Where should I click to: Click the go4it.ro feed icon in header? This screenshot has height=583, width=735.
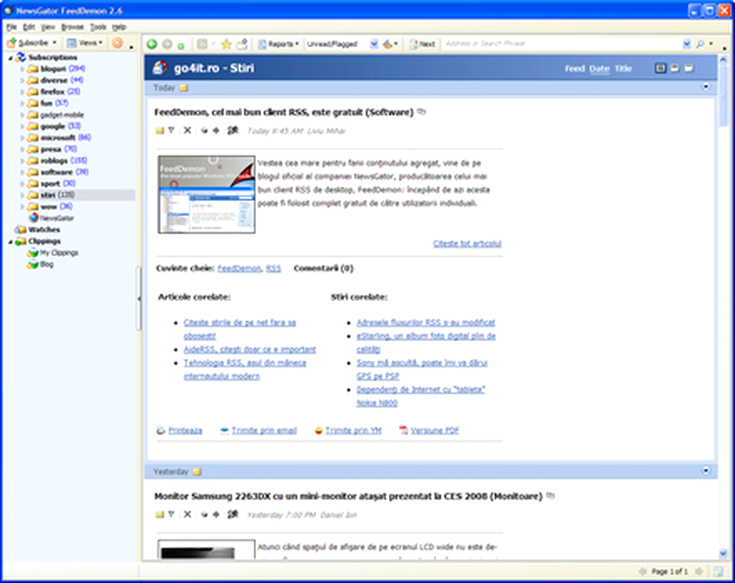coord(160,68)
